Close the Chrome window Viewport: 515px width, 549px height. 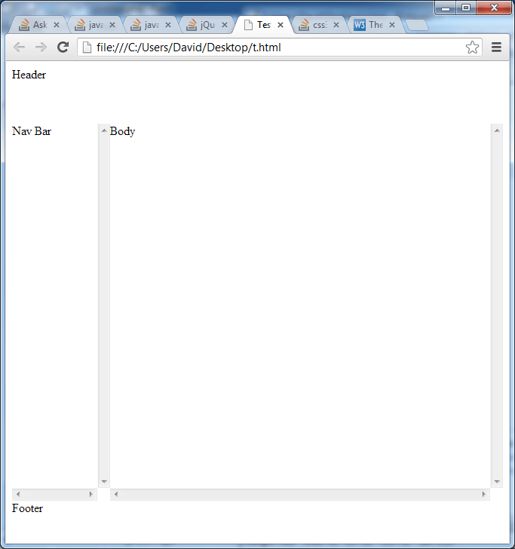pos(494,8)
